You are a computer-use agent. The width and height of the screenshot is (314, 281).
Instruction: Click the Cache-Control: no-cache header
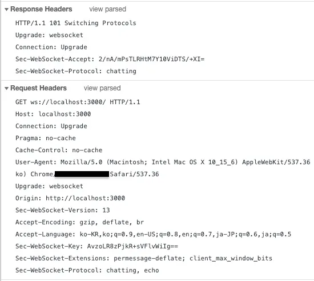click(x=59, y=150)
